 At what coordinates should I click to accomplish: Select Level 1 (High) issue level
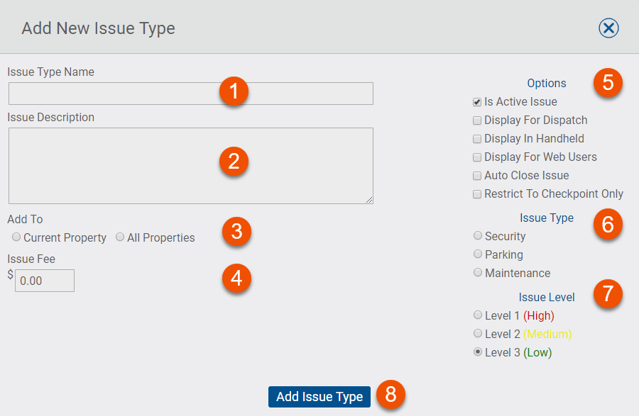[x=477, y=315]
